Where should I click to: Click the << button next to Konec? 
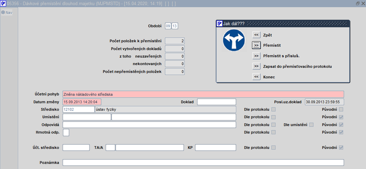point(256,77)
